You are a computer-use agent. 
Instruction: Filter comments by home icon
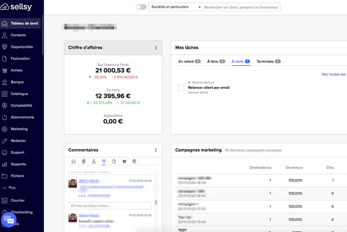click(x=74, y=161)
